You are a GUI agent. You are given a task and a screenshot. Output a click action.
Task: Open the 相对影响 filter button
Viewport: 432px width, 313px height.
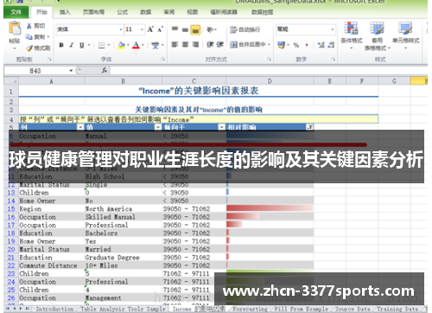pyautogui.click(x=309, y=127)
